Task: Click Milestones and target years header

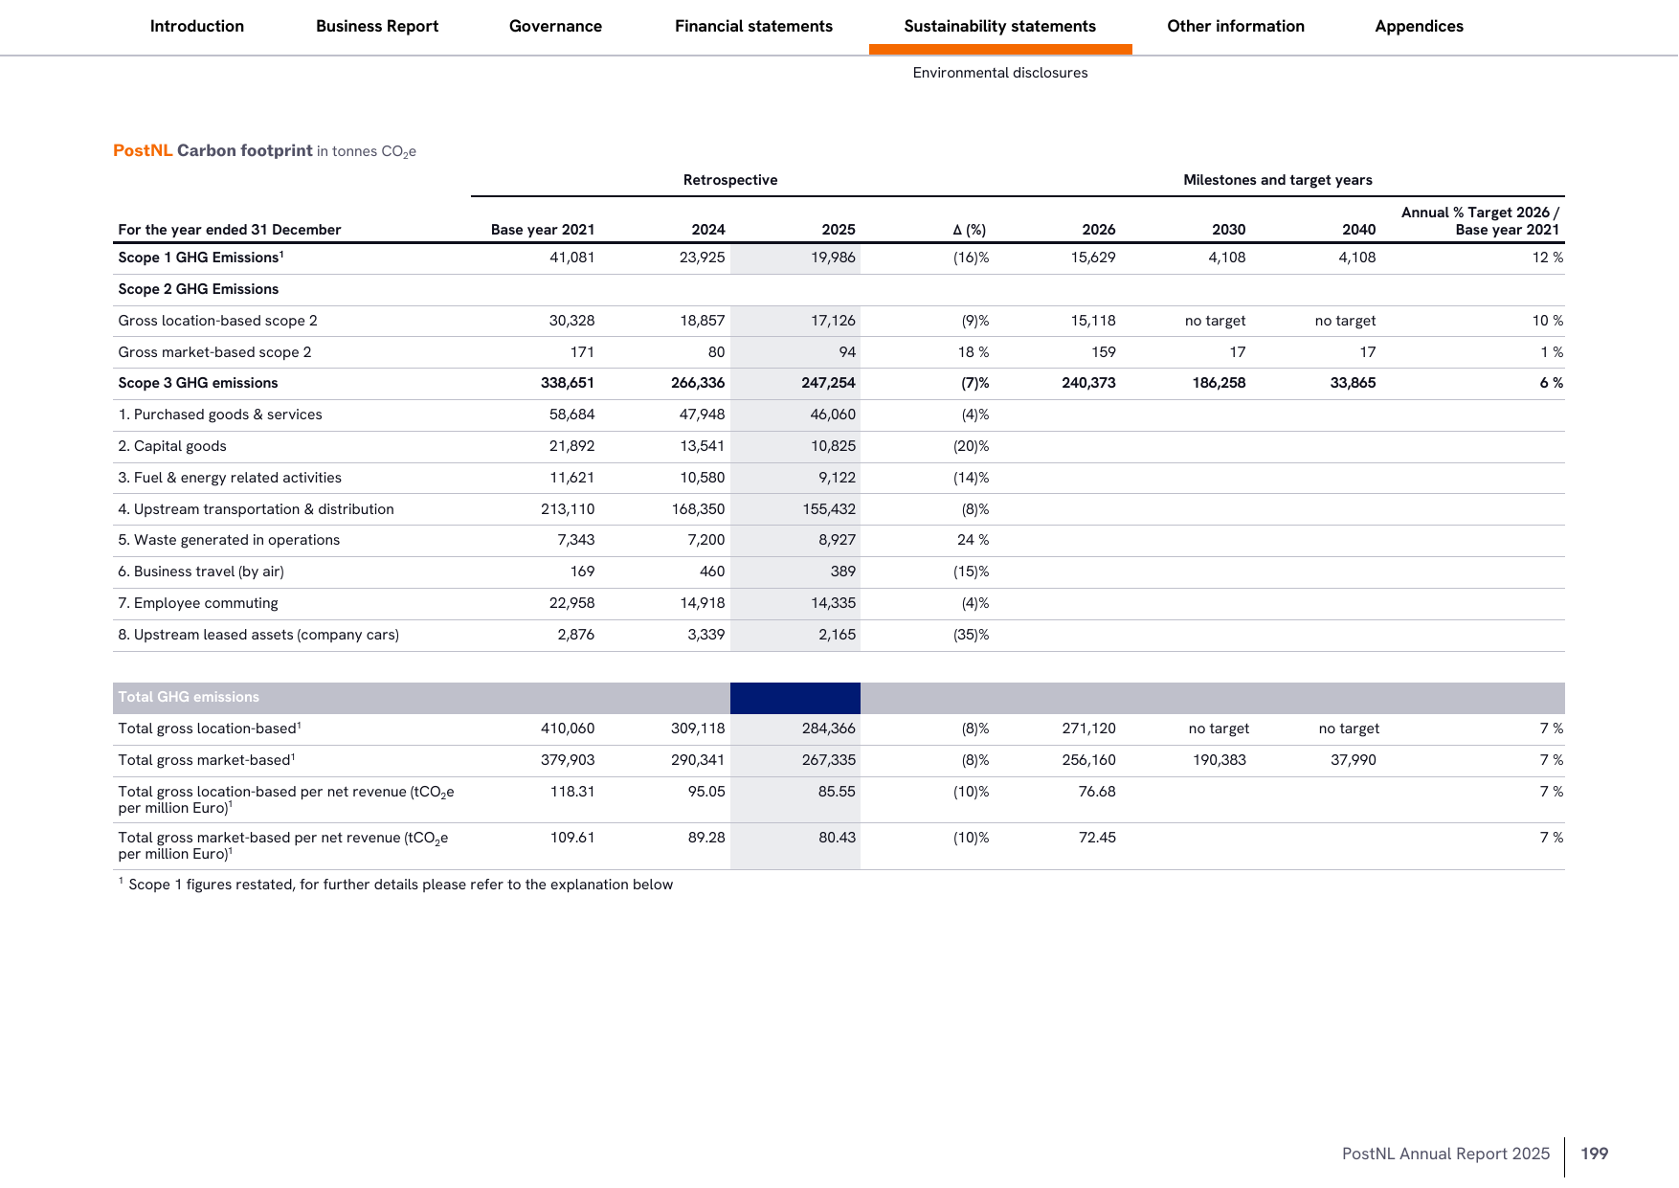Action: pos(1278,180)
